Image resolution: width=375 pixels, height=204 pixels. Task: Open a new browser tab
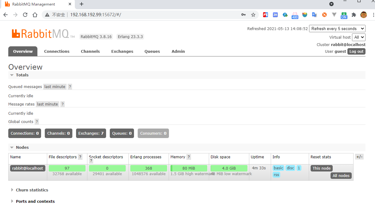[82, 4]
